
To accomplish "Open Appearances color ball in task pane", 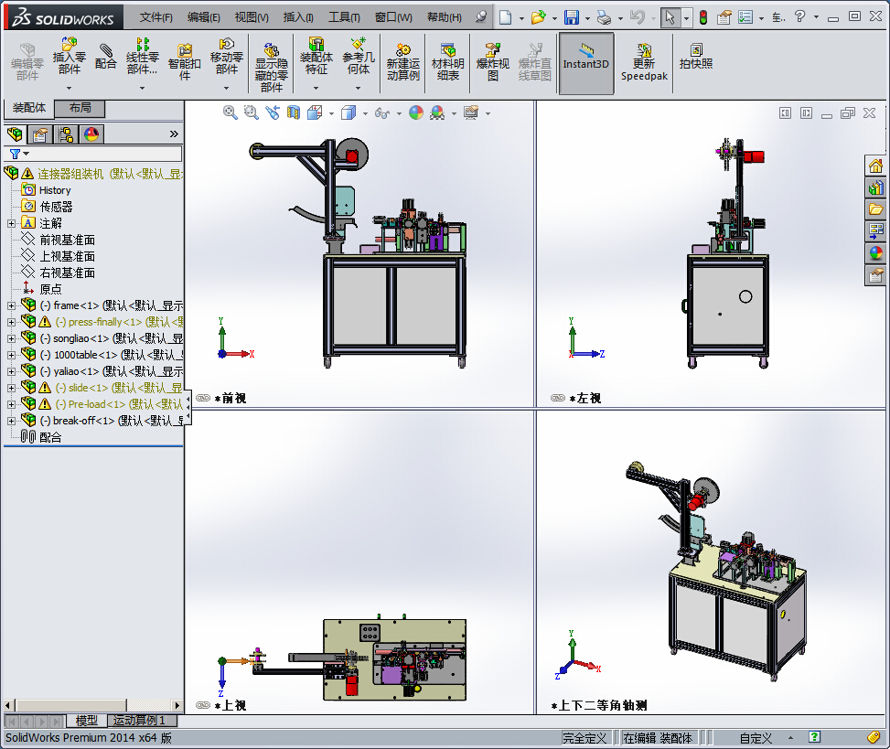I will [875, 252].
